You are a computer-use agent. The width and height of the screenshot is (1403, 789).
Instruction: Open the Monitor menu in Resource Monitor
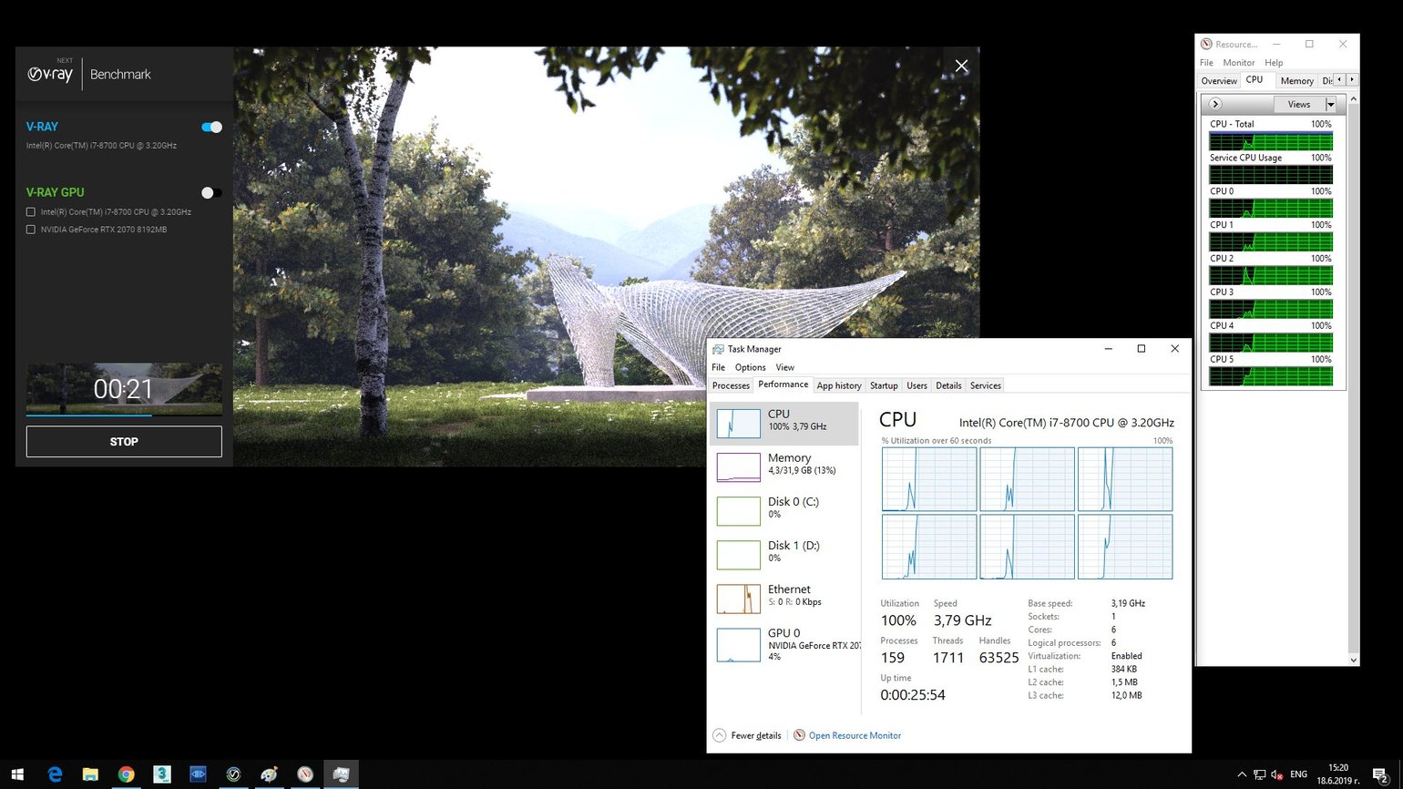pyautogui.click(x=1238, y=63)
